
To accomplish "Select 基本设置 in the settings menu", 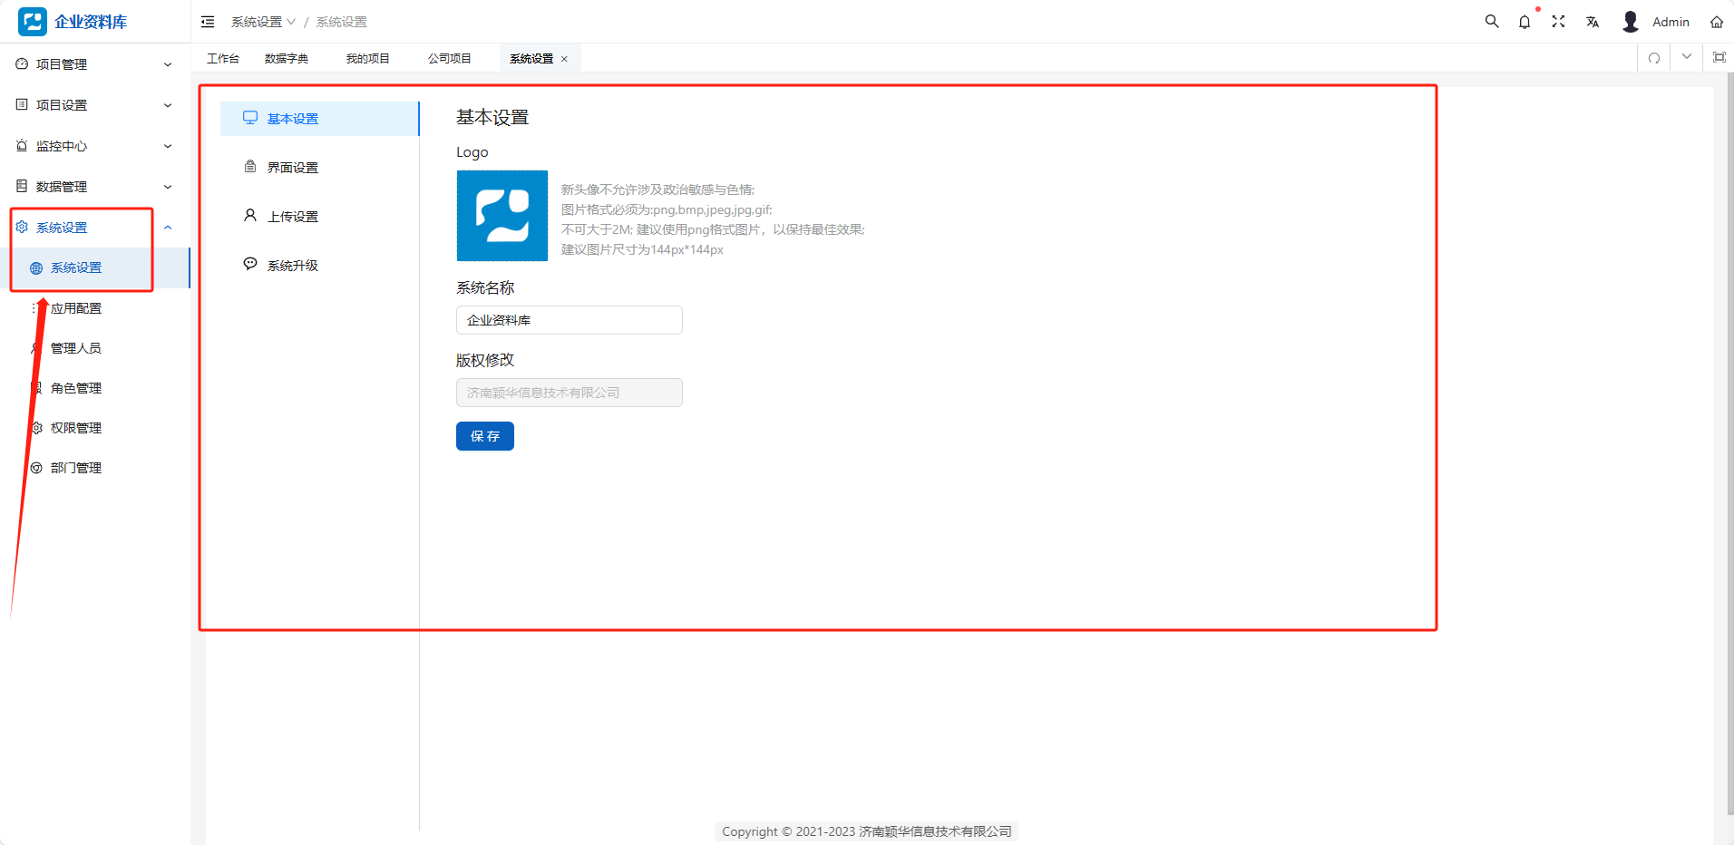I will click(319, 119).
